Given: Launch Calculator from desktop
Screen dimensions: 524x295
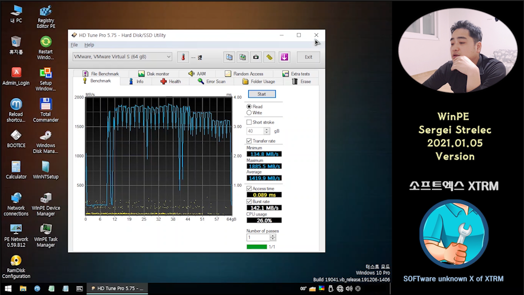Looking at the screenshot, I should pyautogui.click(x=16, y=170).
